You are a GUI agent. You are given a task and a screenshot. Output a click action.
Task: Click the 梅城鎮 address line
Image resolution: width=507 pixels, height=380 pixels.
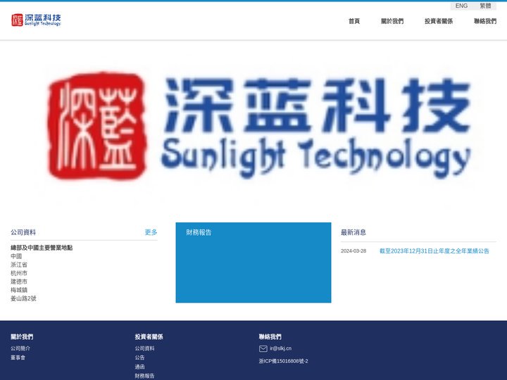point(19,290)
